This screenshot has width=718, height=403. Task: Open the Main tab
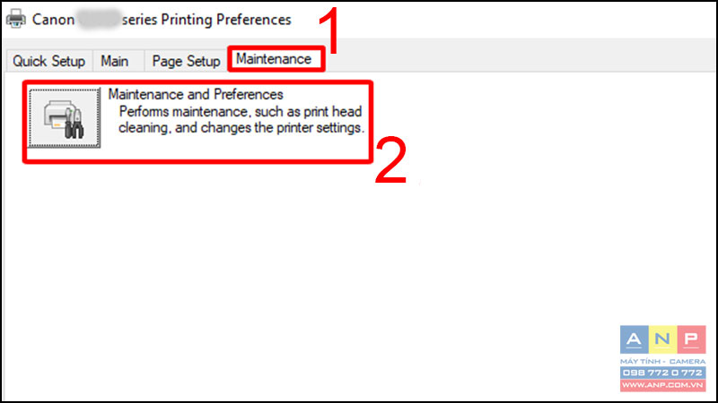pos(115,61)
